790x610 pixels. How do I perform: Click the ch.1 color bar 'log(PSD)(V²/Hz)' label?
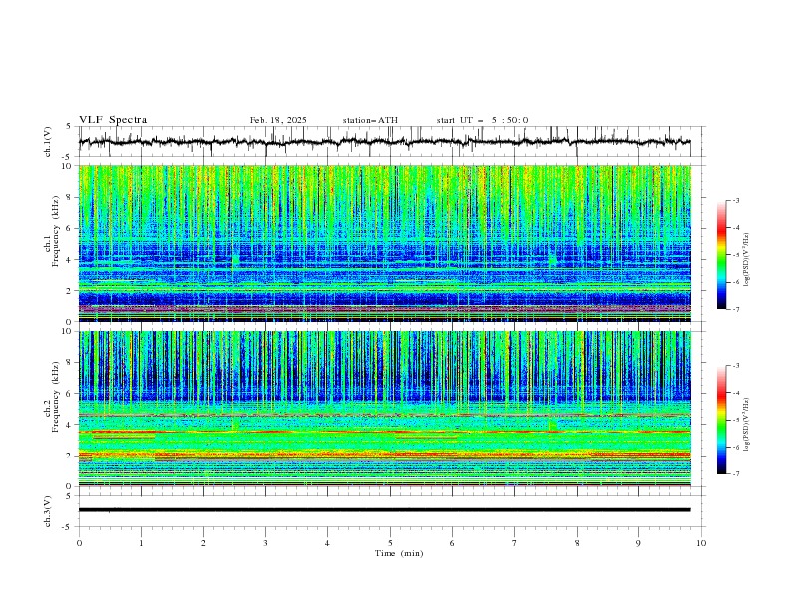tap(748, 260)
